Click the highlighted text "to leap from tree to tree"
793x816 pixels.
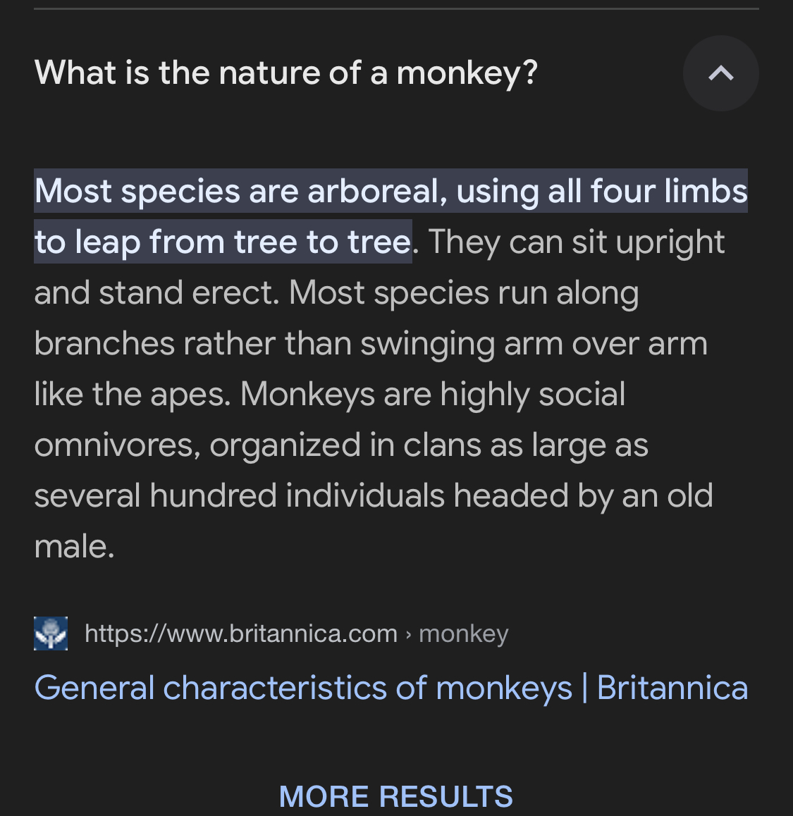tap(223, 242)
